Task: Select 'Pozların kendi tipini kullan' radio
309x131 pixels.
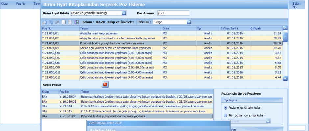Action: coord(226,107)
